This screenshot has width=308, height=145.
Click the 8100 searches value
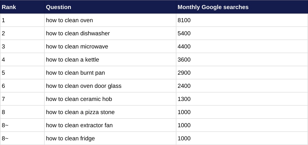click(x=242, y=20)
